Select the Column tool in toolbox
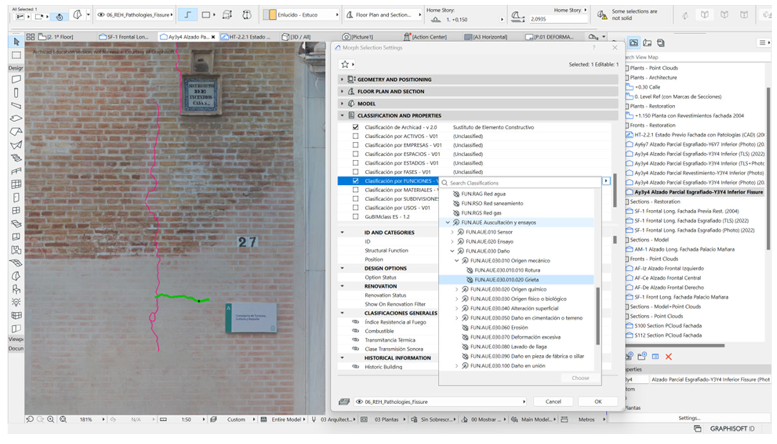The image size is (777, 444). (16, 93)
